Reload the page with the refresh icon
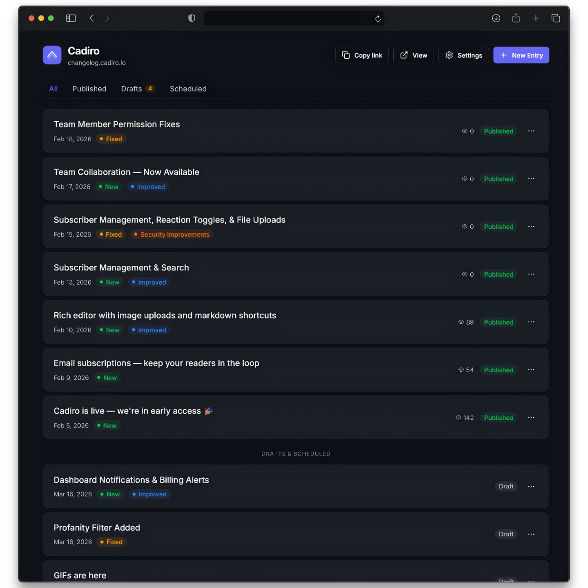Screen dimensions: 588x588 pos(377,18)
